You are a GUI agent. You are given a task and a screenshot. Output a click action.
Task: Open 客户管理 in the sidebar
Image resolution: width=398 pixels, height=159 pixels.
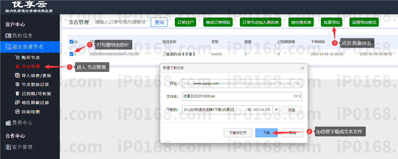[22, 147]
